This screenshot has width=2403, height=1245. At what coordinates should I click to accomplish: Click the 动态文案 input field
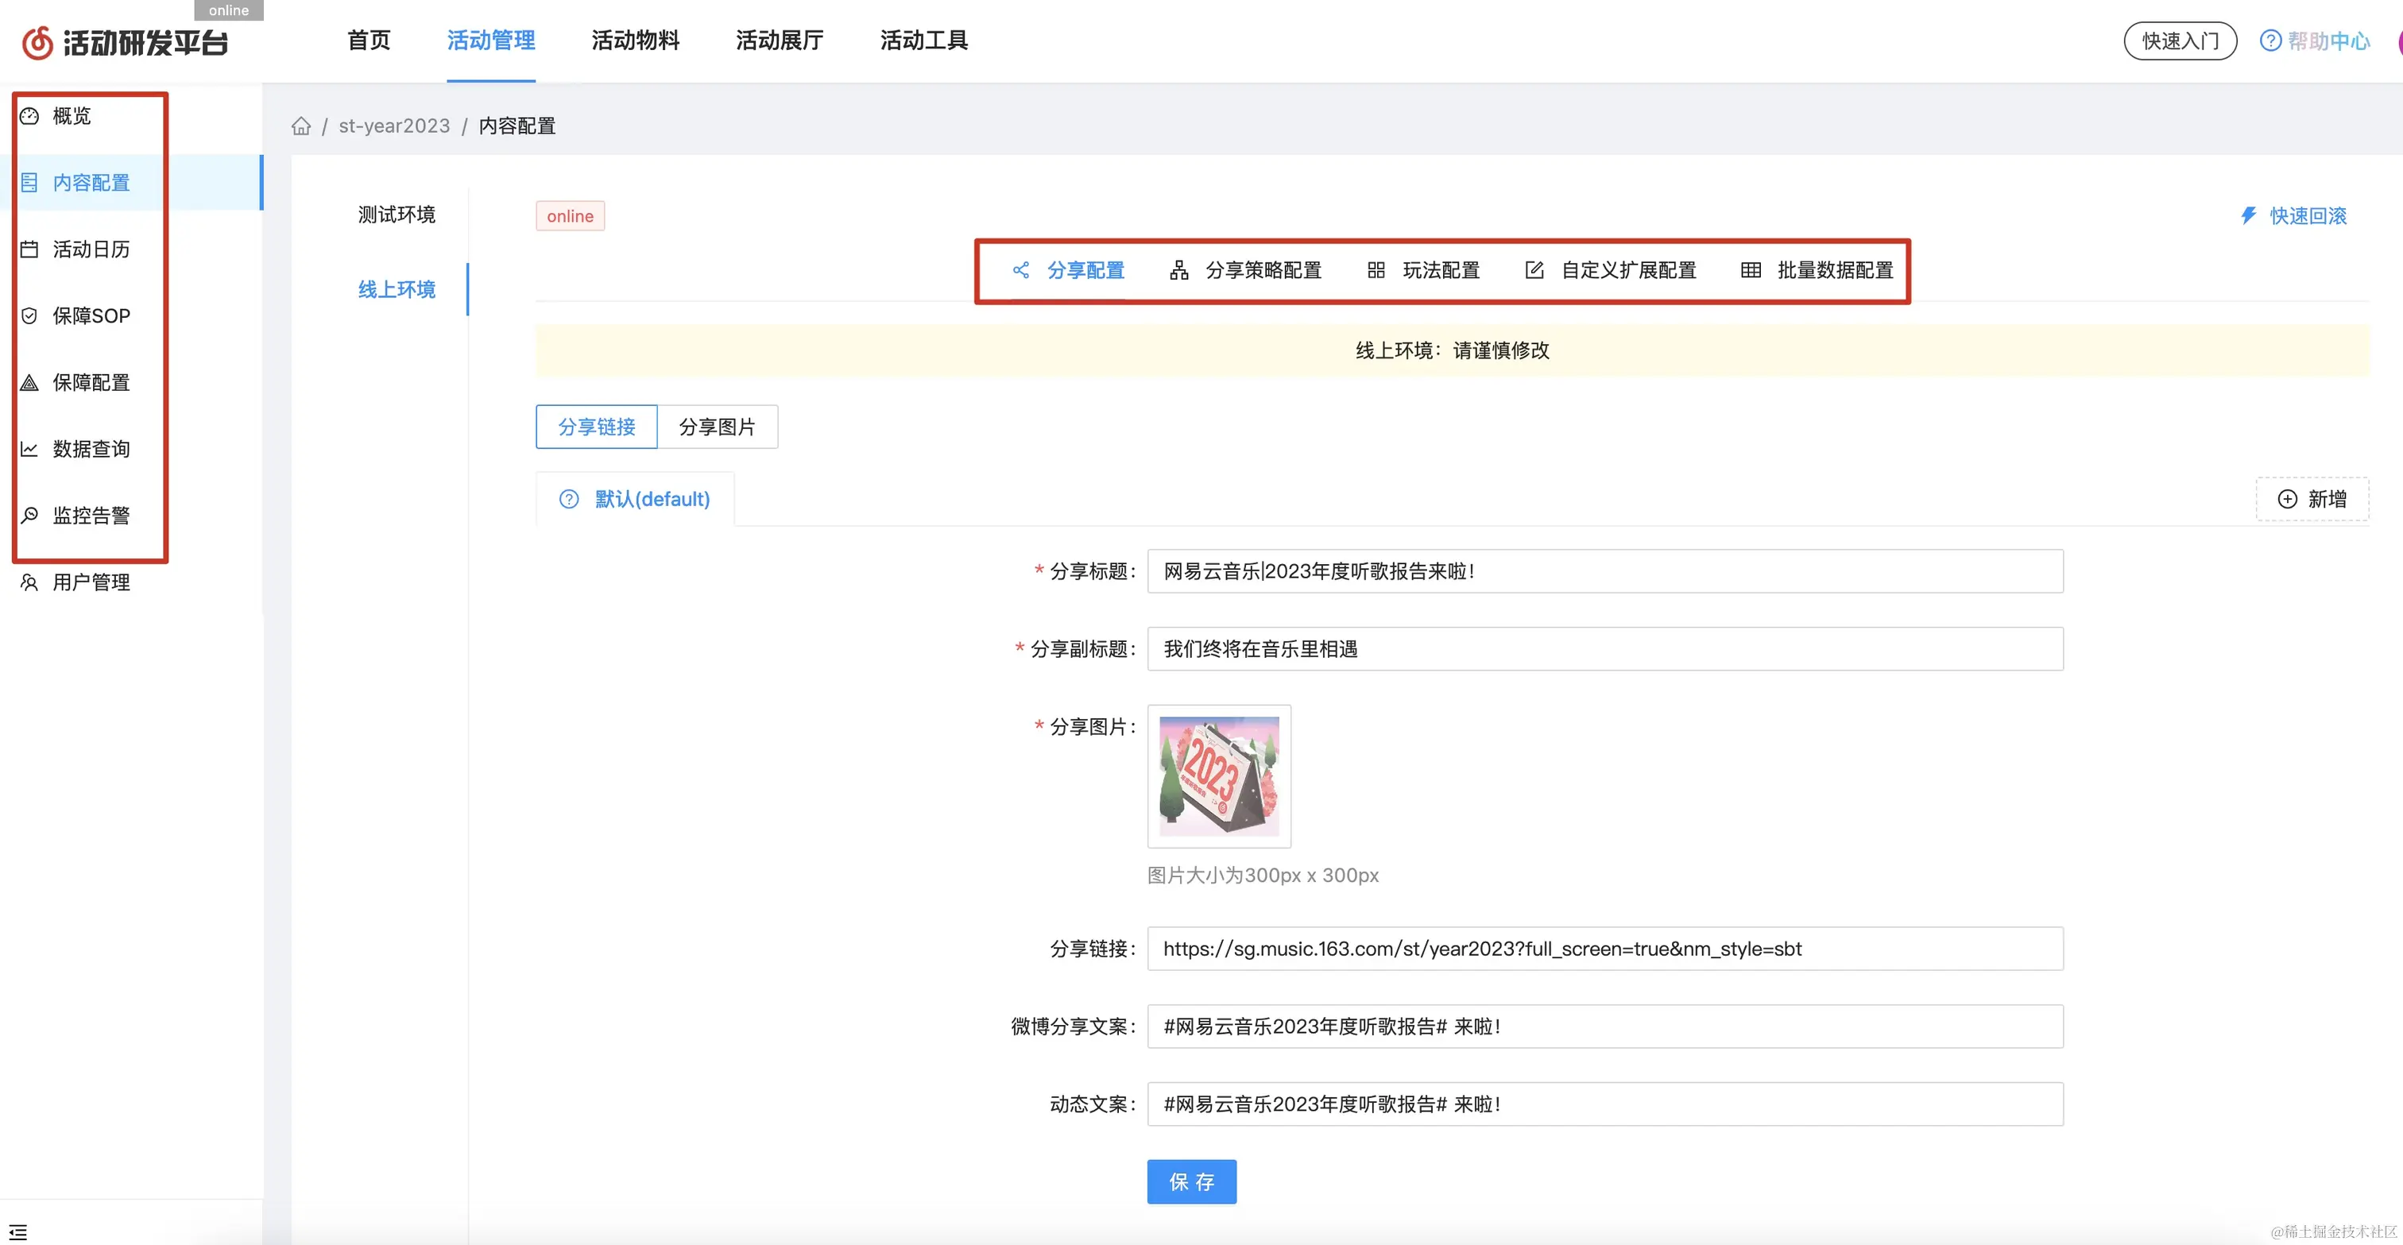(1604, 1104)
